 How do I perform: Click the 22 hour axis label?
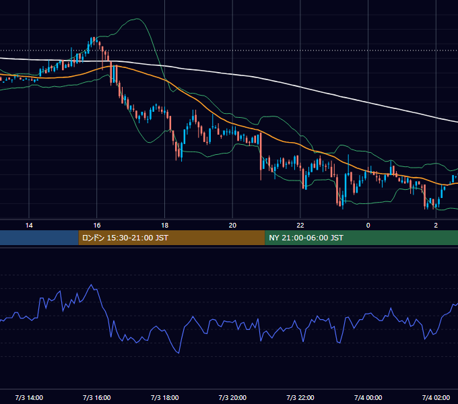tap(300, 226)
